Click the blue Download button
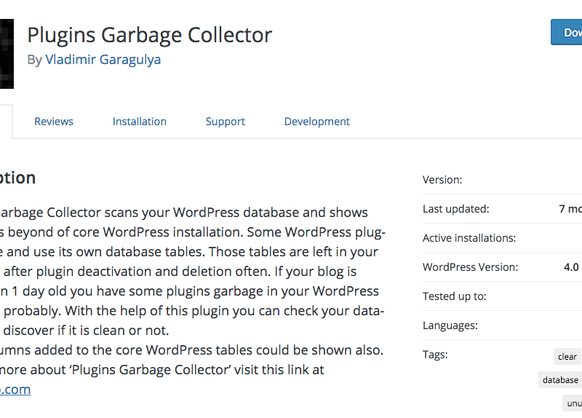The height and width of the screenshot is (418, 582). click(x=567, y=32)
